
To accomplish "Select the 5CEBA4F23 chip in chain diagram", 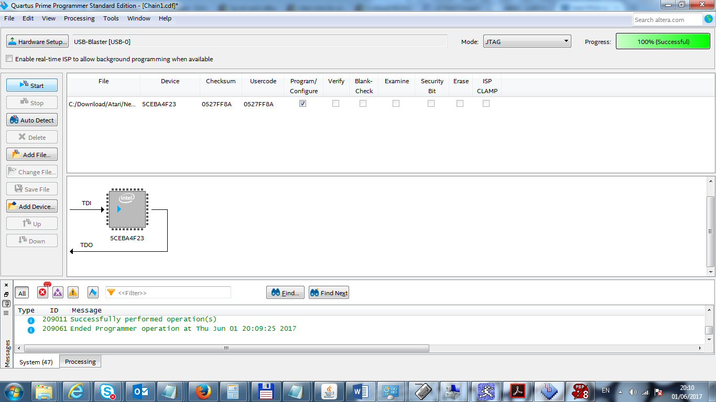I will [127, 209].
